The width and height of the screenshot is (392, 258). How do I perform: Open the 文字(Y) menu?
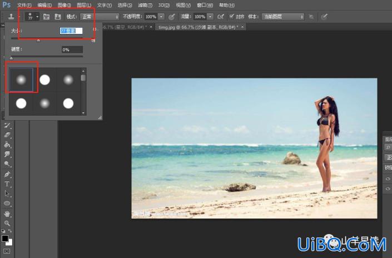click(104, 5)
